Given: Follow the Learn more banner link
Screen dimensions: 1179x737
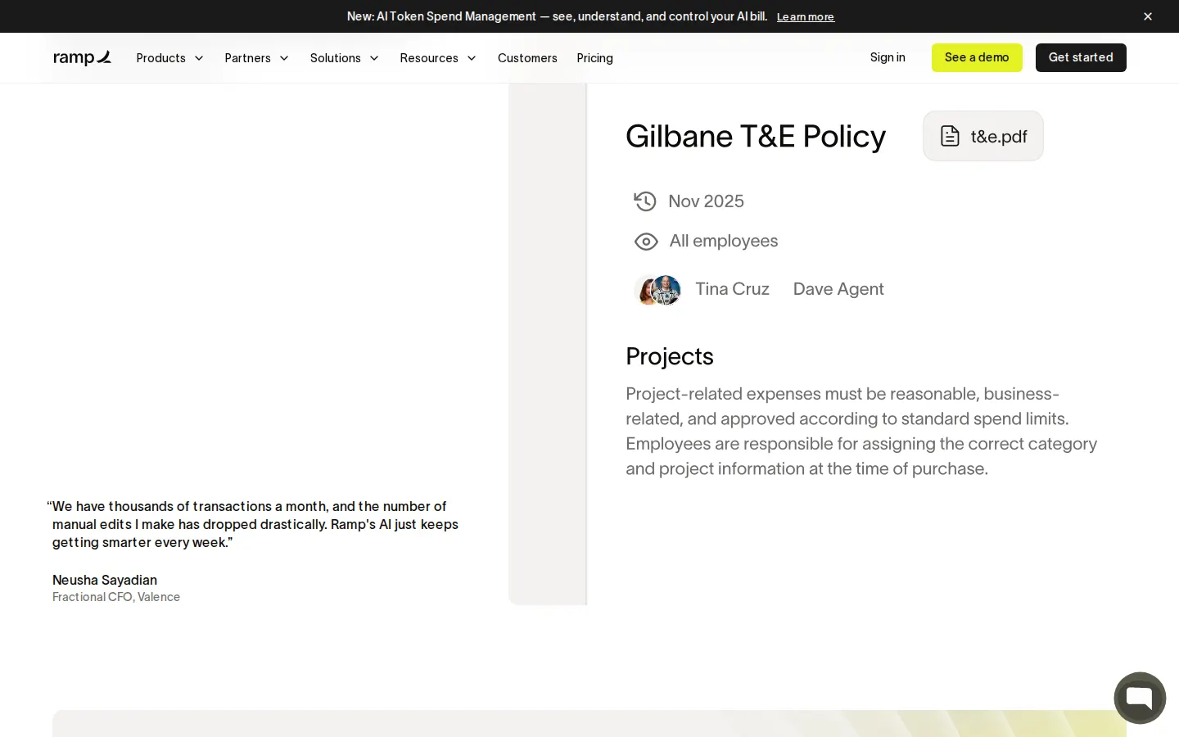Looking at the screenshot, I should tap(806, 17).
